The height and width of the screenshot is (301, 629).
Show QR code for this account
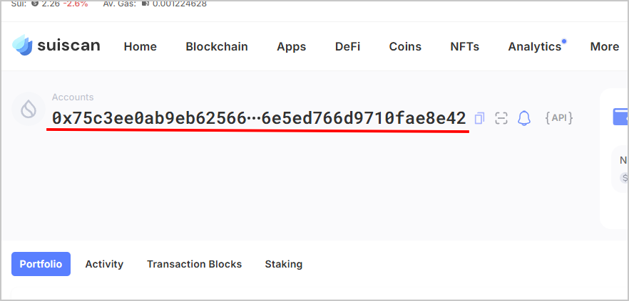pos(501,118)
